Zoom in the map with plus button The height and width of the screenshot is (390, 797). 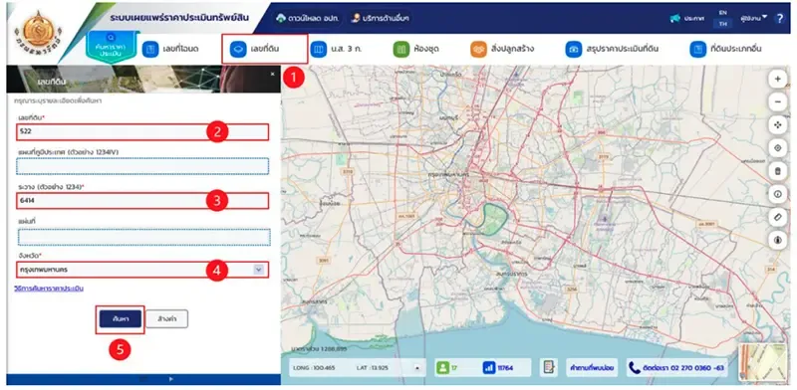[777, 80]
